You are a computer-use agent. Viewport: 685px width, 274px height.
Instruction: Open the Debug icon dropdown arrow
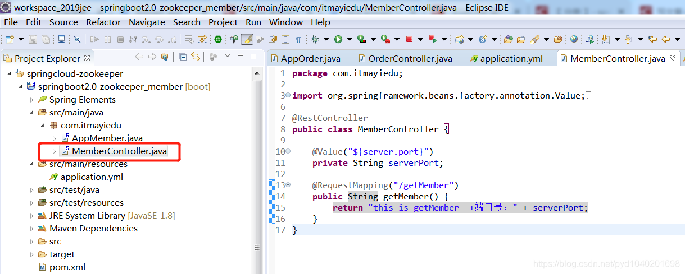point(325,39)
